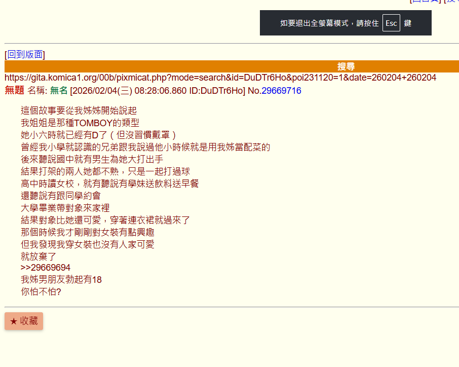Screen dimensions: 459x367
Task: Click the star icon on 收藏 button
Action: [14, 321]
